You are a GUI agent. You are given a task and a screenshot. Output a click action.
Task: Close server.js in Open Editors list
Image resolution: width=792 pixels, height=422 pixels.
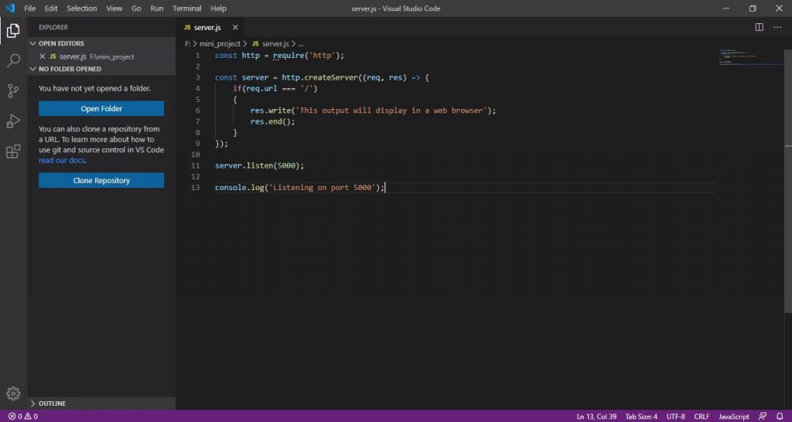pos(43,56)
